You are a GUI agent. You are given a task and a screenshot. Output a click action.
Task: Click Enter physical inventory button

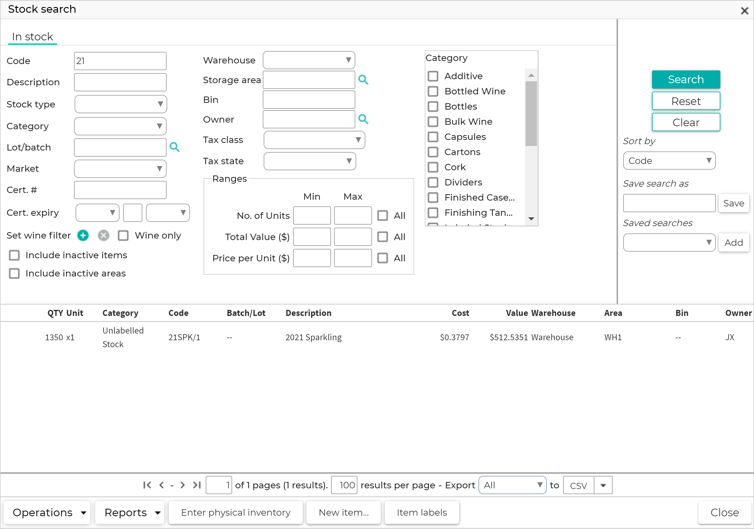pyautogui.click(x=235, y=512)
